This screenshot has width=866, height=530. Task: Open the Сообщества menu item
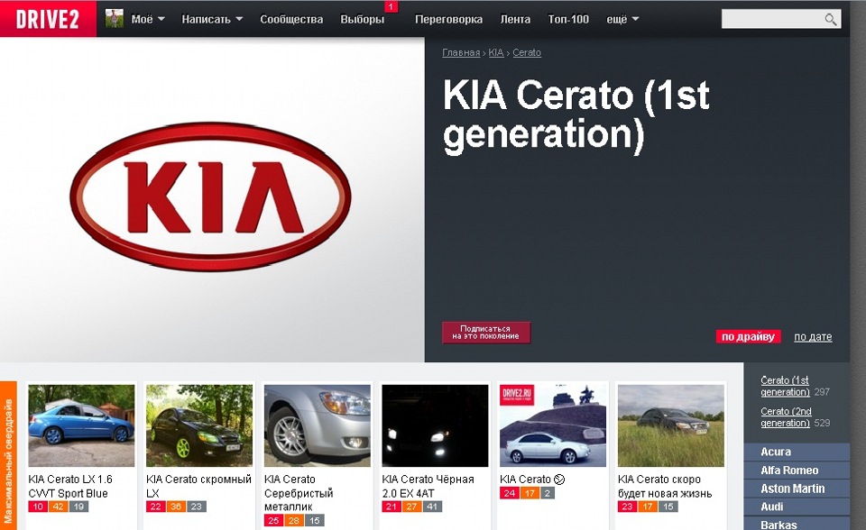pyautogui.click(x=291, y=19)
